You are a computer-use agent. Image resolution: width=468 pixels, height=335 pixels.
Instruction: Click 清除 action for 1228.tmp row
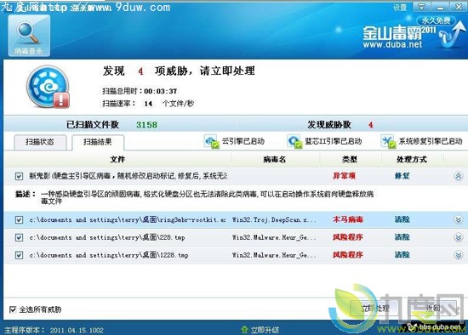click(x=402, y=255)
